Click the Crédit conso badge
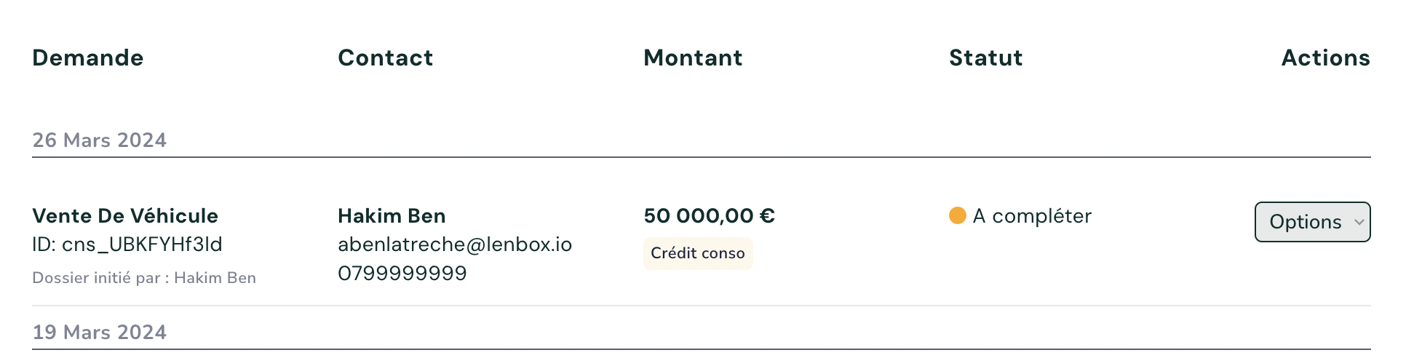The width and height of the screenshot is (1406, 358). (x=697, y=253)
